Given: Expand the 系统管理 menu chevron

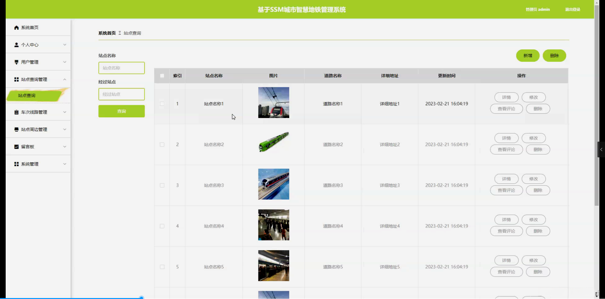Looking at the screenshot, I should pos(65,164).
